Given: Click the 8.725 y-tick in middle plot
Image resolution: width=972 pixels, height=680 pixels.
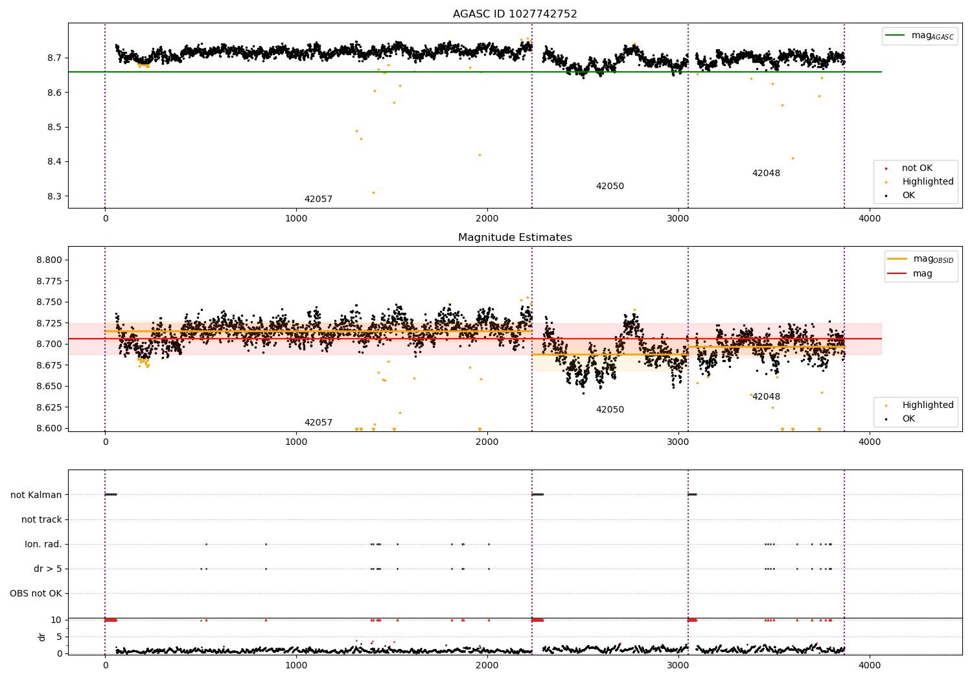Looking at the screenshot, I should [x=50, y=323].
